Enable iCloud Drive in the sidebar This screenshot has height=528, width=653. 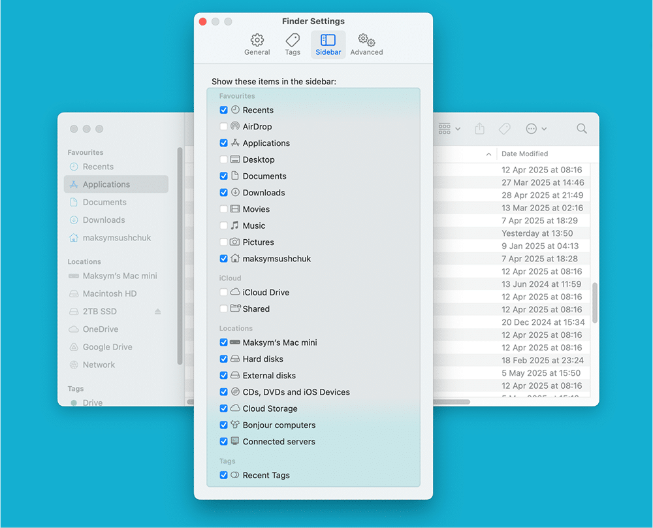(x=223, y=292)
